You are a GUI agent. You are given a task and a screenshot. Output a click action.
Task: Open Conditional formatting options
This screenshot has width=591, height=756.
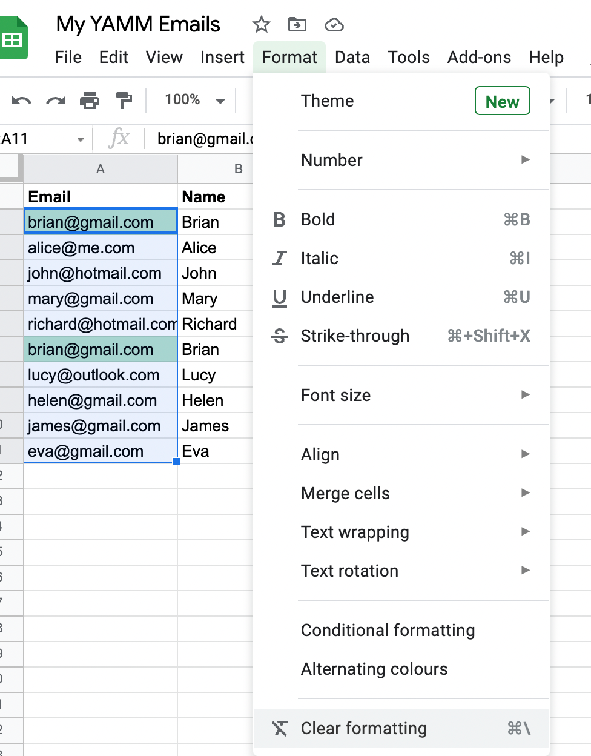(x=388, y=630)
